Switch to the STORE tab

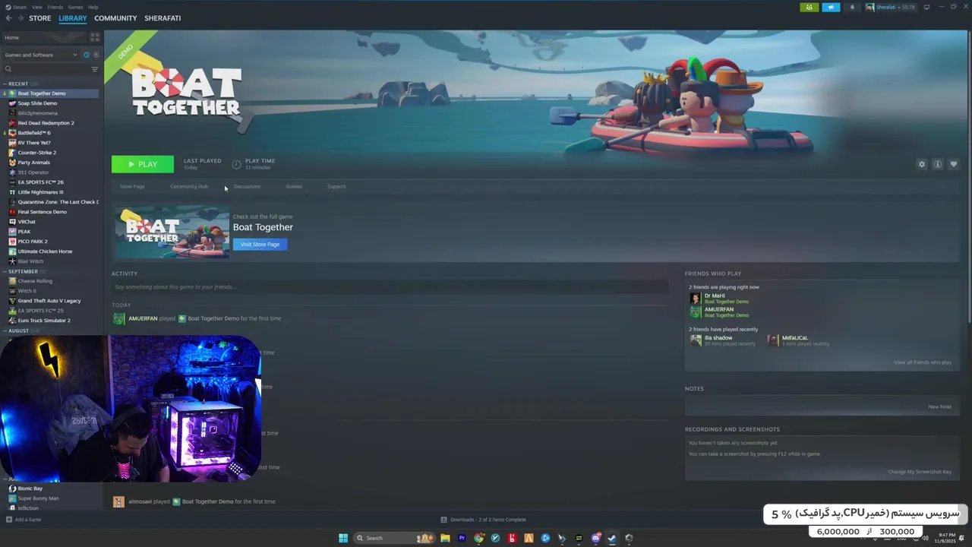pyautogui.click(x=40, y=18)
